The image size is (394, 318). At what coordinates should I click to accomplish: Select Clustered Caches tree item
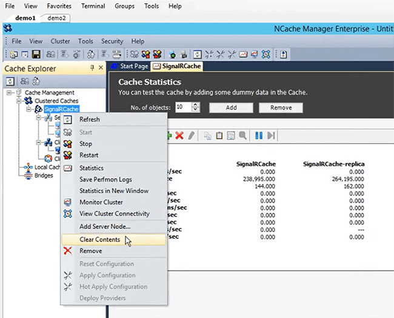pos(56,101)
